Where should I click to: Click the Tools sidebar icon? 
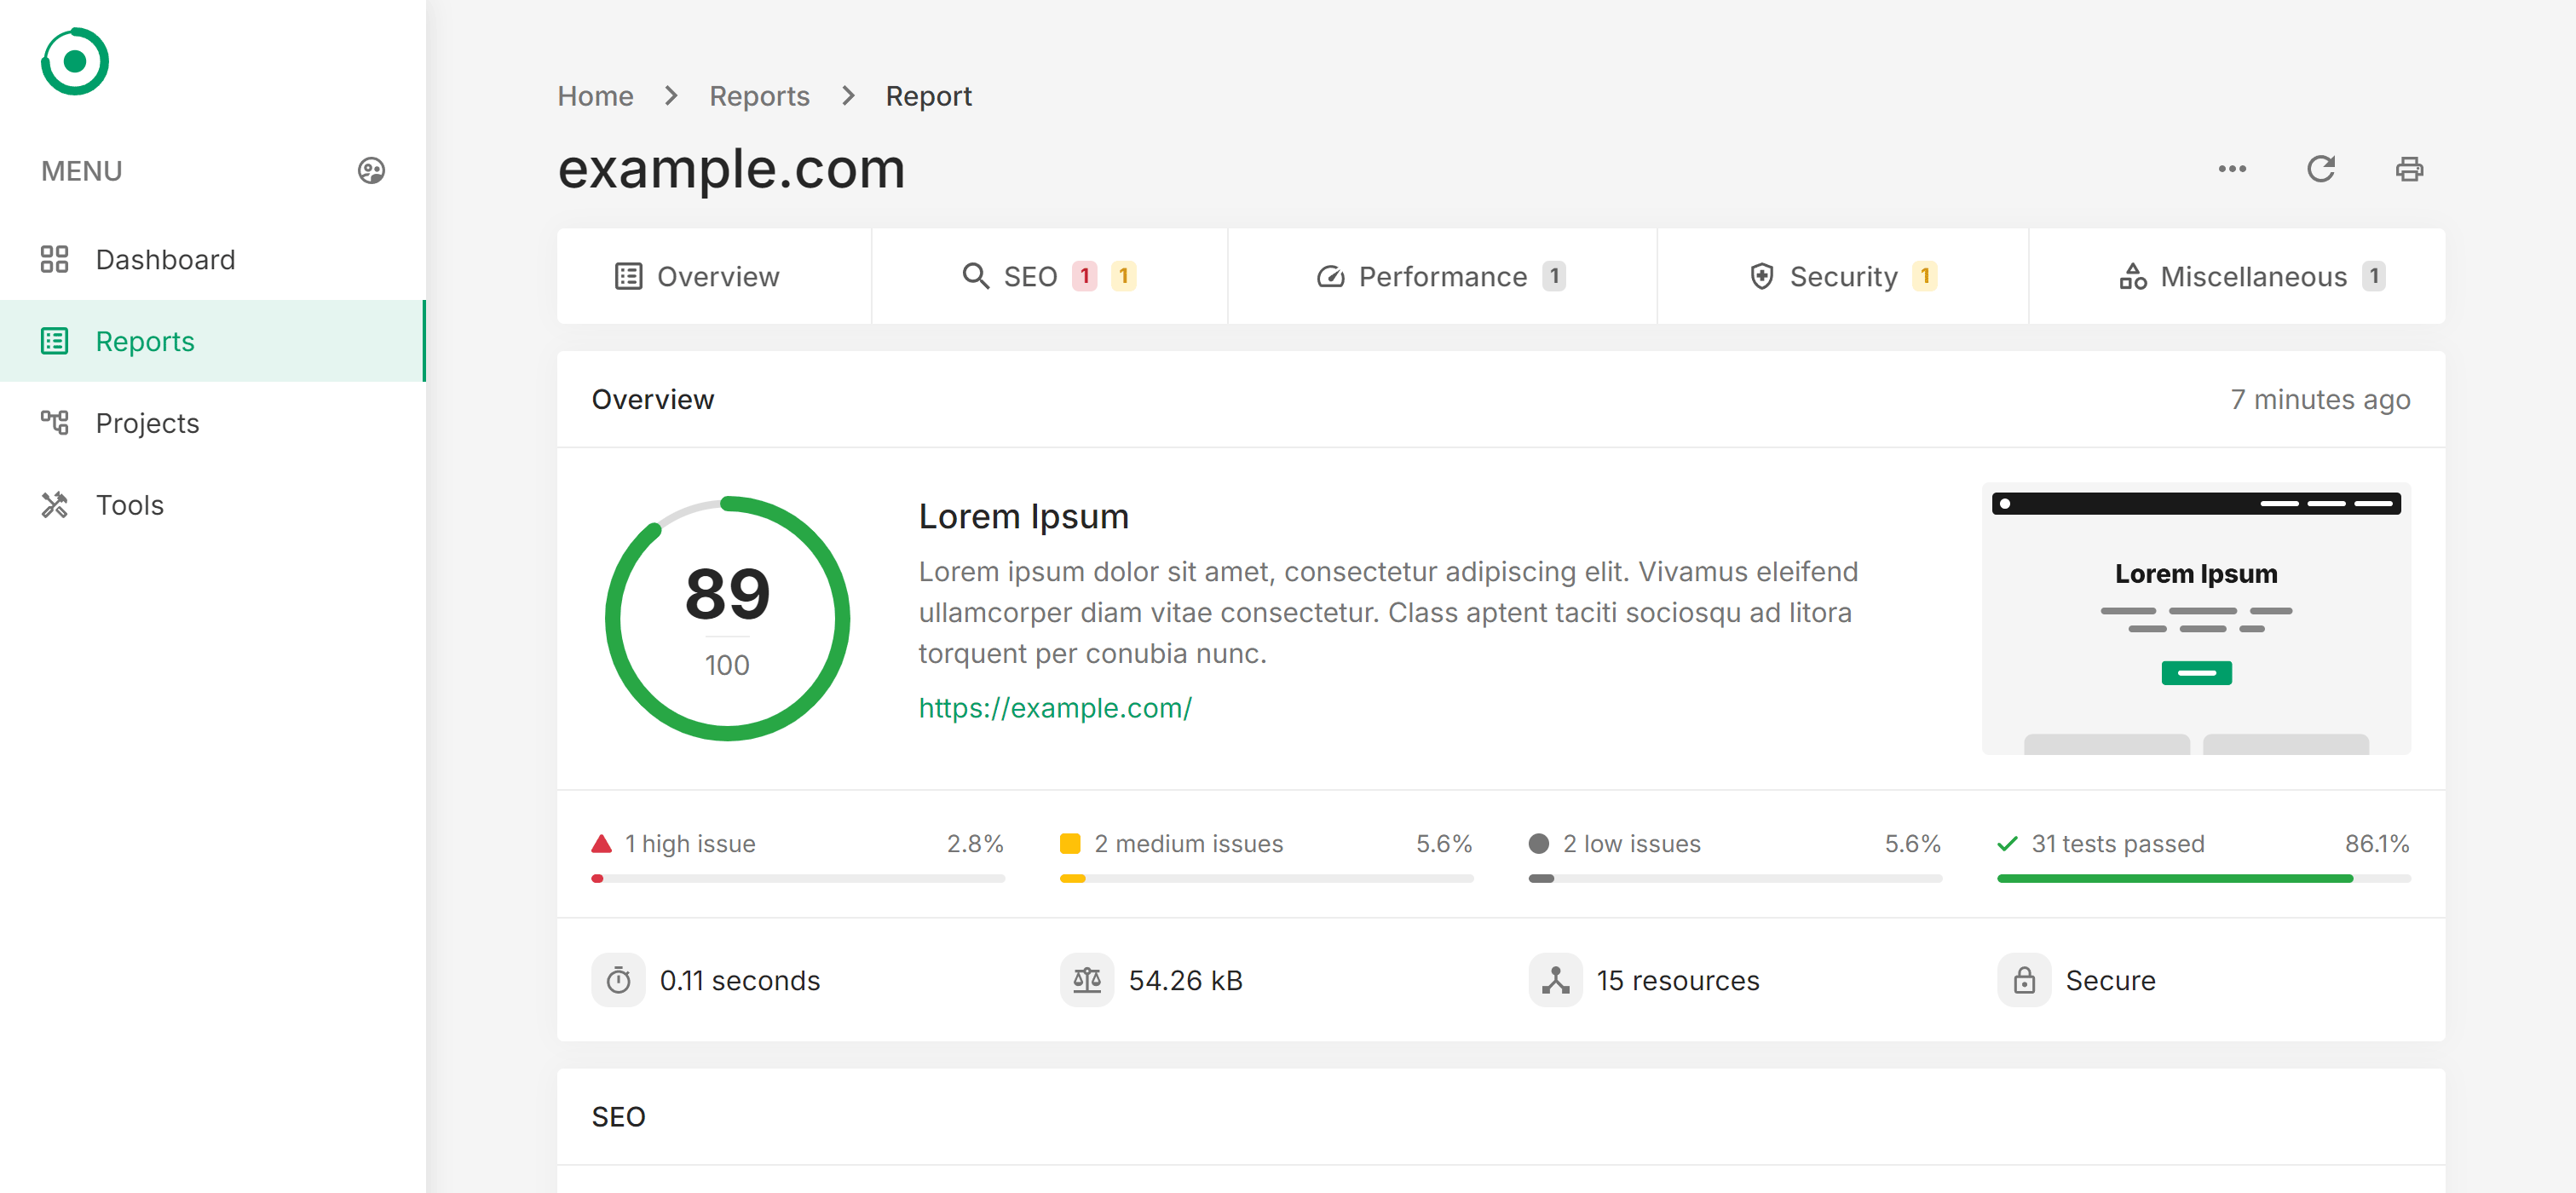pyautogui.click(x=56, y=504)
